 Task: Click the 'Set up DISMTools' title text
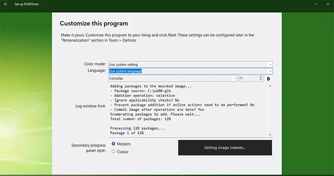[27, 4]
